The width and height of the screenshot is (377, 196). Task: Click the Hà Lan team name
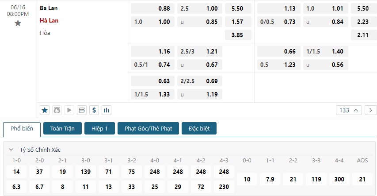point(49,20)
